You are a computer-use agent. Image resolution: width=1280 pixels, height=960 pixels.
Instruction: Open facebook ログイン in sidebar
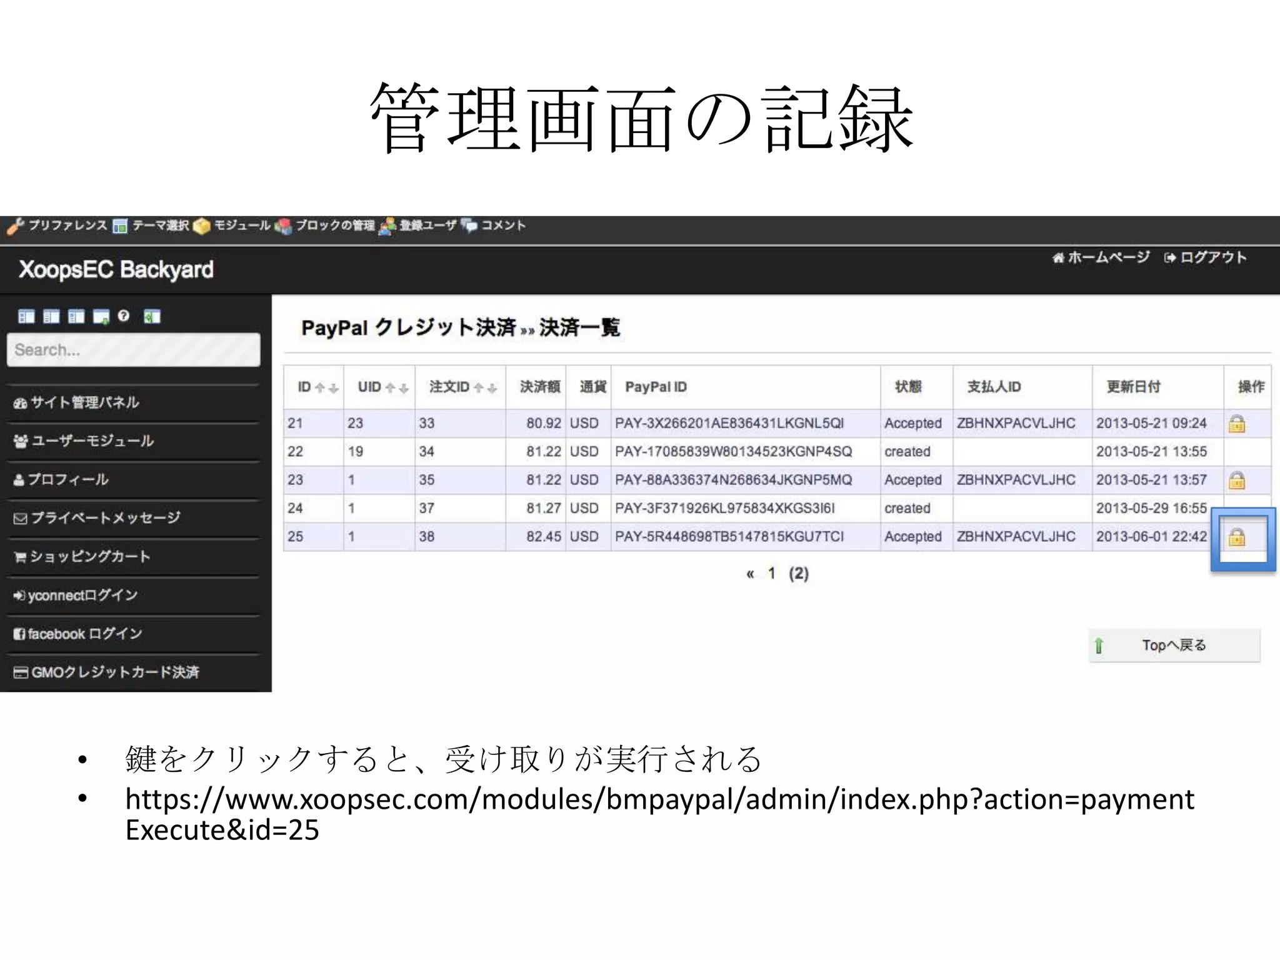77,634
